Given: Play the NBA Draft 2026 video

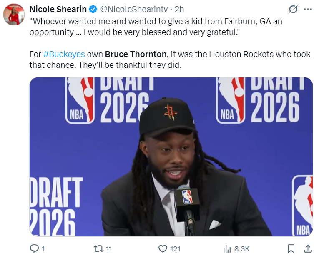Looking at the screenshot, I should coord(171,157).
